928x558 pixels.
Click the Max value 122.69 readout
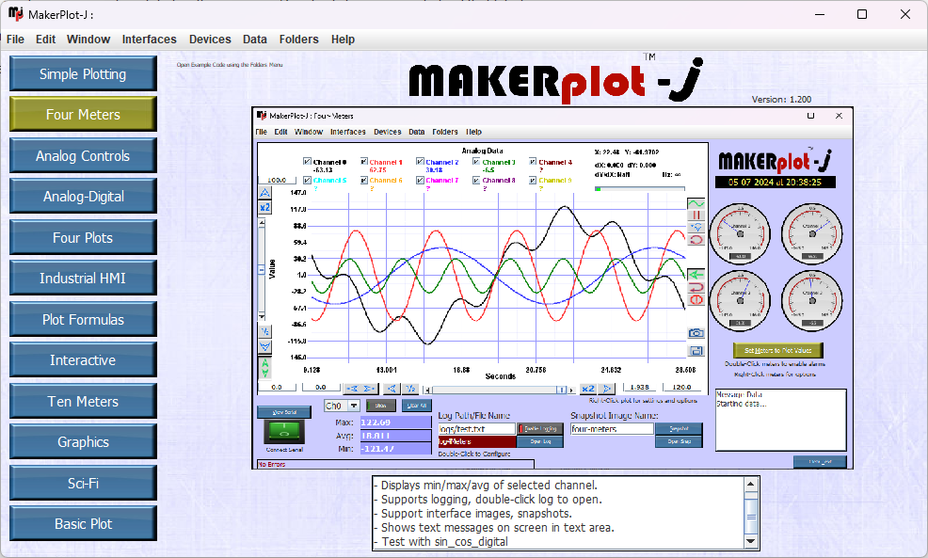coord(395,422)
